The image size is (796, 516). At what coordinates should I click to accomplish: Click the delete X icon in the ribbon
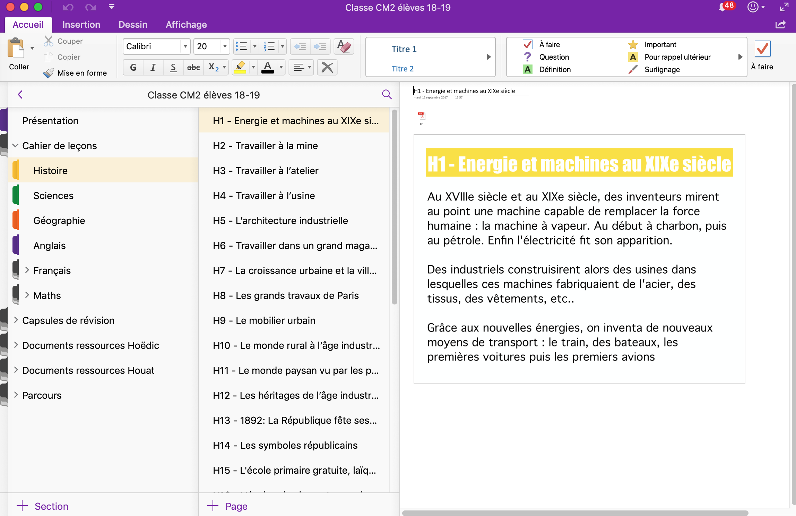pyautogui.click(x=327, y=67)
